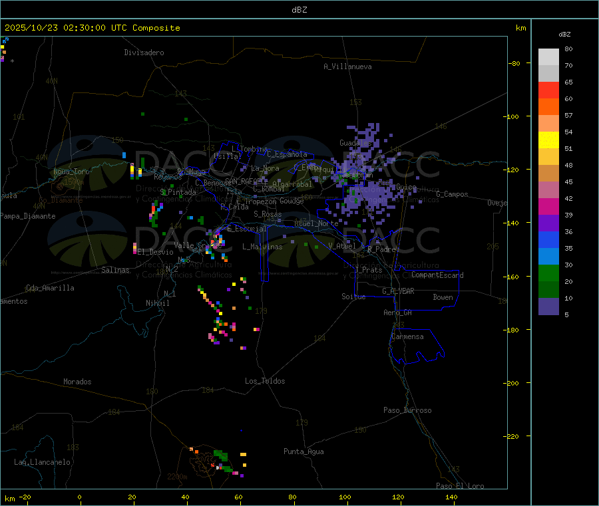599x506 pixels.
Task: Click the Bowen location label
Action: point(443,297)
